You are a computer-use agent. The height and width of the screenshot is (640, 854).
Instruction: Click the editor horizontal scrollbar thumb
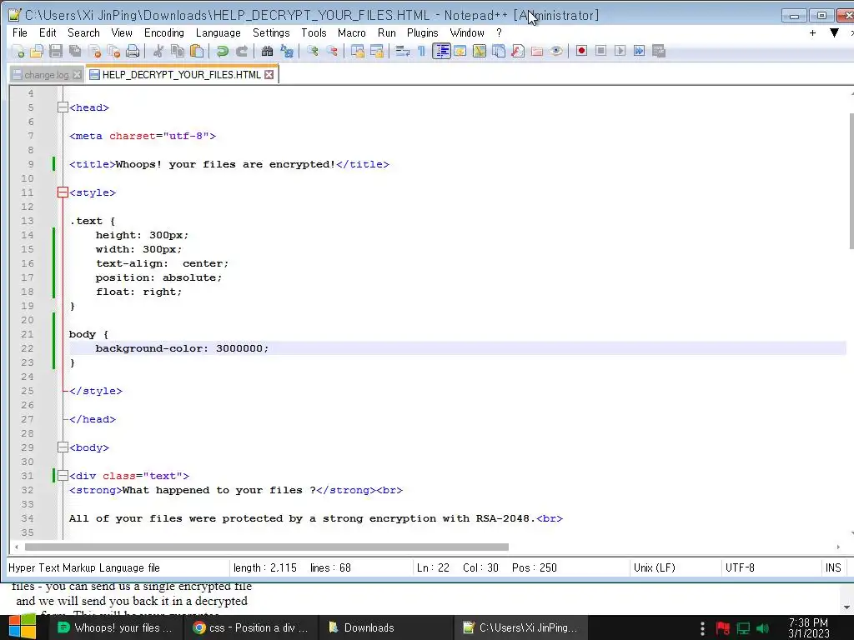pos(266,547)
